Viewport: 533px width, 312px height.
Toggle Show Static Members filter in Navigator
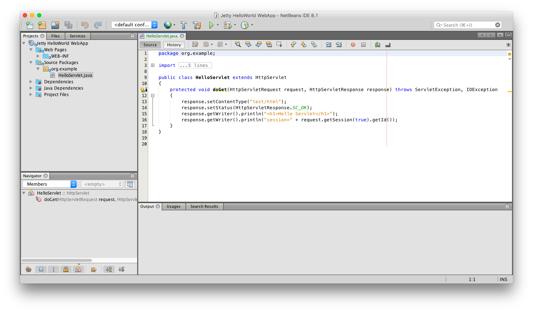pos(53,269)
